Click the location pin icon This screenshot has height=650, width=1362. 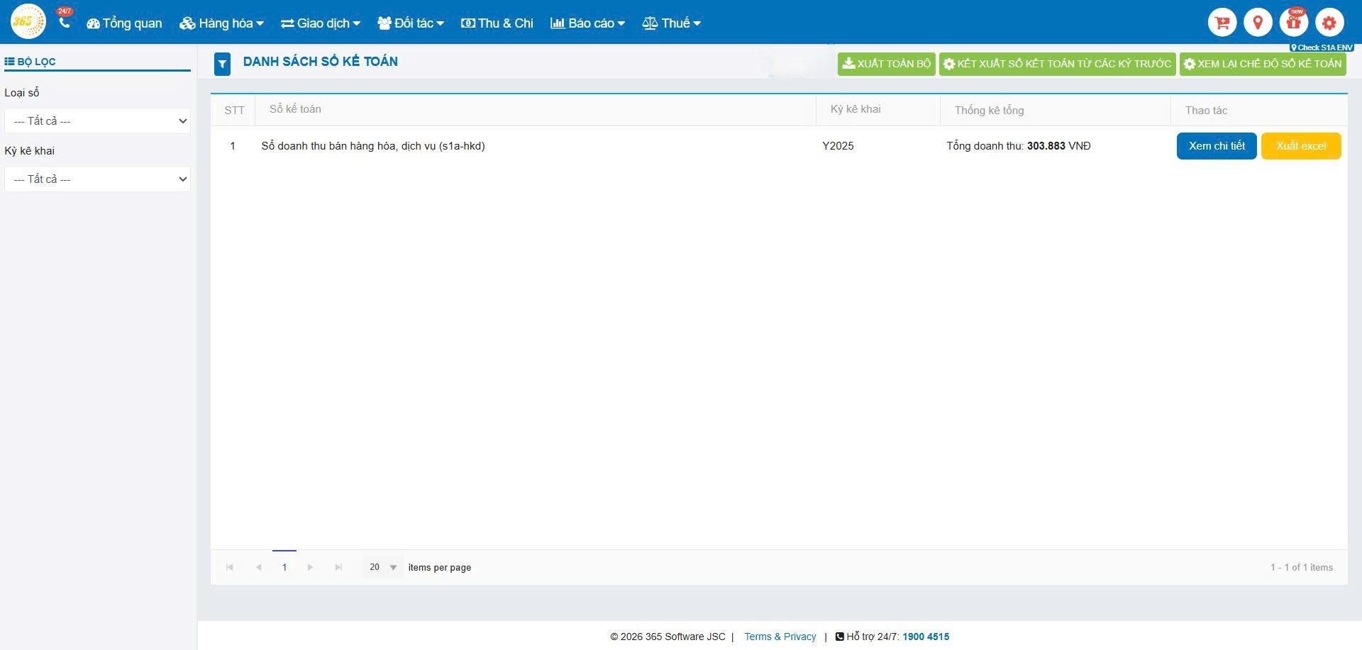pyautogui.click(x=1258, y=23)
